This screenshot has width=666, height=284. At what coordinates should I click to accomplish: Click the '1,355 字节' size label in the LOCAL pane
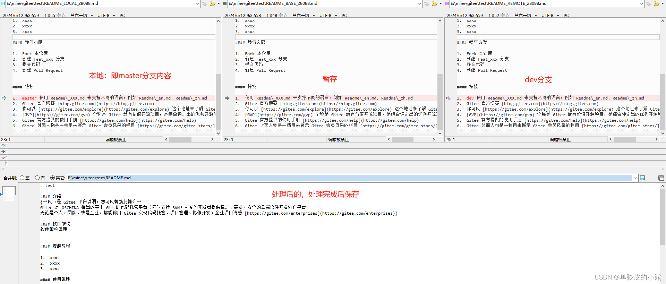coord(54,16)
